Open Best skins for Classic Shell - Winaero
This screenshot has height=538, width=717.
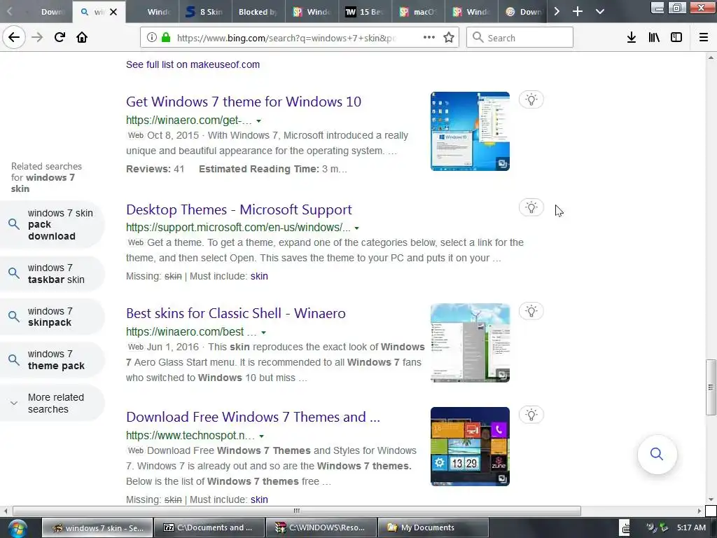point(236,313)
